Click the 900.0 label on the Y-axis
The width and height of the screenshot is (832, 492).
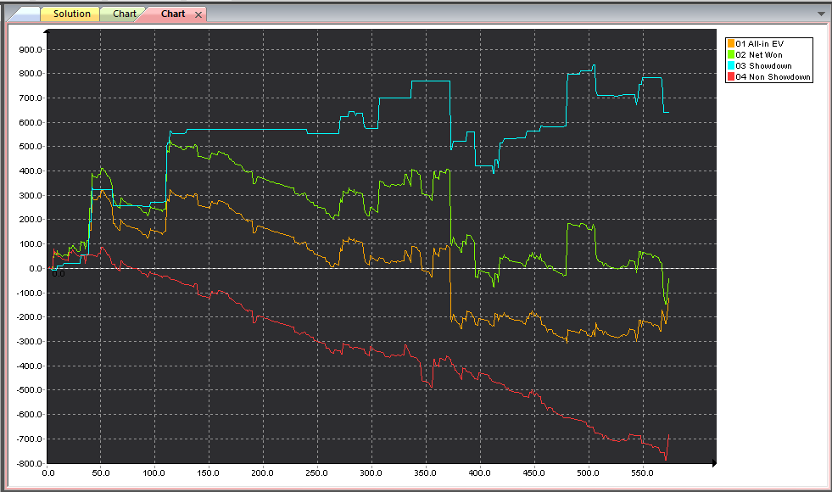tap(30, 49)
